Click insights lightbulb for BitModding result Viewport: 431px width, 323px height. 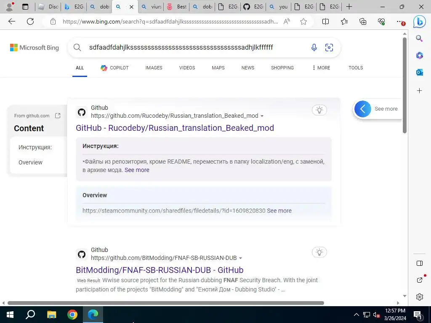pos(319,252)
